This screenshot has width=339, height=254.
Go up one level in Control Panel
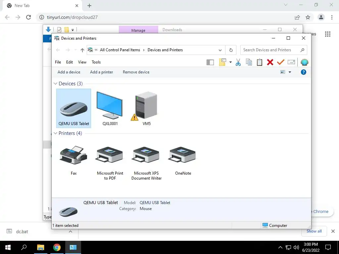(82, 50)
